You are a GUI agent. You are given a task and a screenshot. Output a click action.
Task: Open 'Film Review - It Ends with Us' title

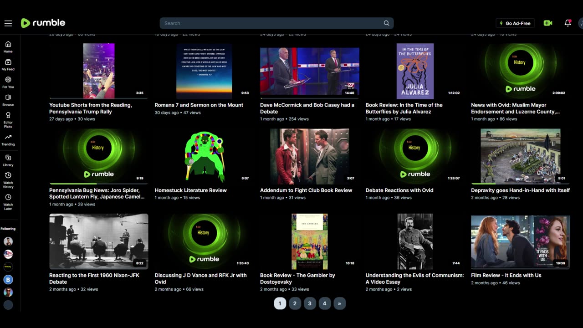506,276
